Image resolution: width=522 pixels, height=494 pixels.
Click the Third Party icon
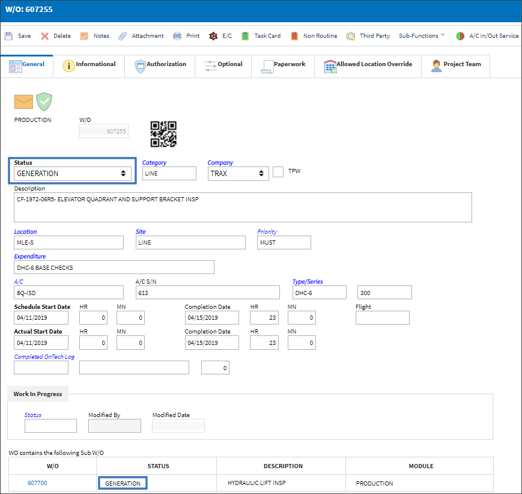(351, 36)
